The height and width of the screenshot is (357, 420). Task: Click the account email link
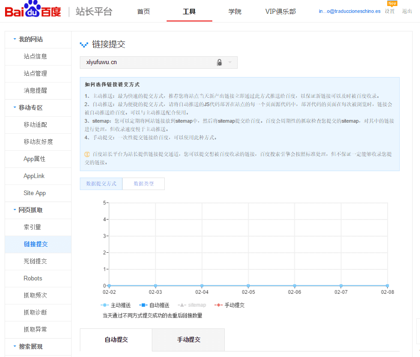tap(349, 11)
